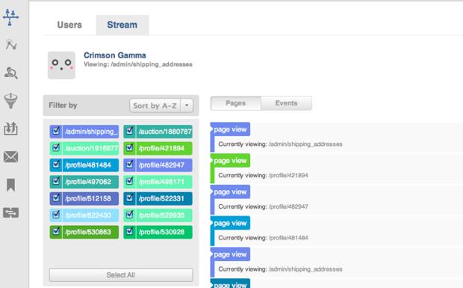
Task: Click the stream text Currently viewing: /profile/421894
Action: (x=263, y=175)
